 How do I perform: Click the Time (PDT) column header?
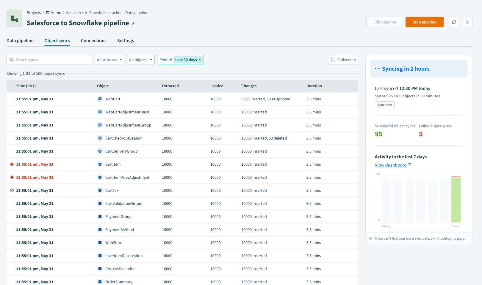tap(26, 86)
